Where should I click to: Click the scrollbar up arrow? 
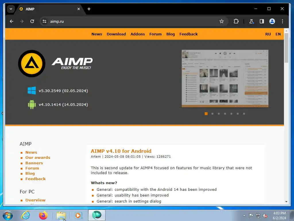[286, 31]
